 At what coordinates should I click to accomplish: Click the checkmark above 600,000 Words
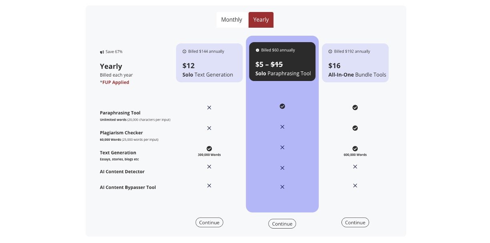[x=355, y=148]
